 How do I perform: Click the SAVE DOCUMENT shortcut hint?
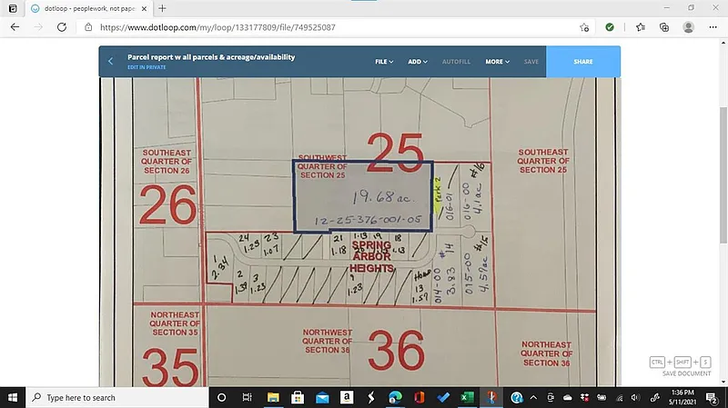coord(681,366)
